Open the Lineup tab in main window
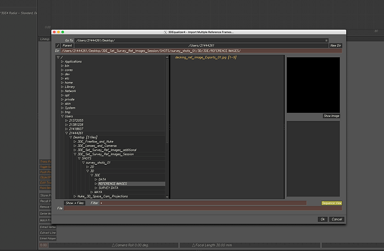The image size is (384, 251). click(45, 39)
